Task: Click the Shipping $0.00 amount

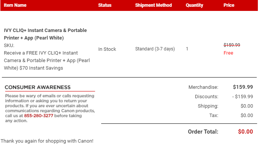Action: point(247,106)
